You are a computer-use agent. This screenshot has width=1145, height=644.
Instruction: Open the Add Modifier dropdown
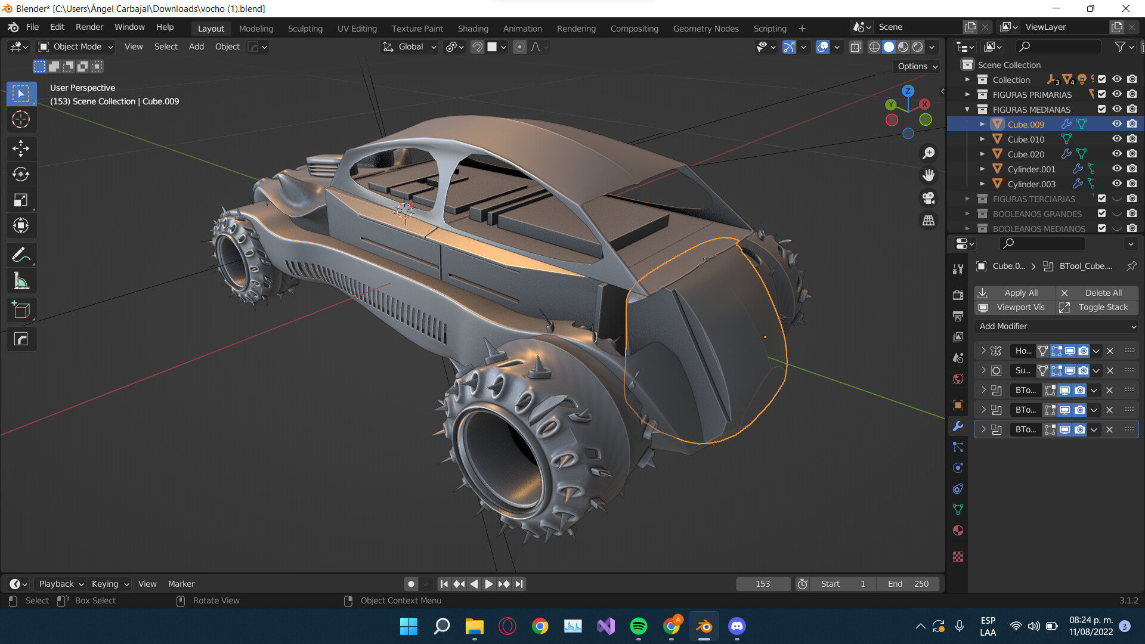coord(1056,326)
